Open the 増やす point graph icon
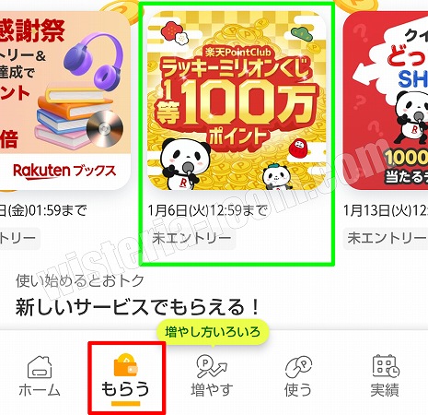This screenshot has height=415, width=428. tap(212, 366)
